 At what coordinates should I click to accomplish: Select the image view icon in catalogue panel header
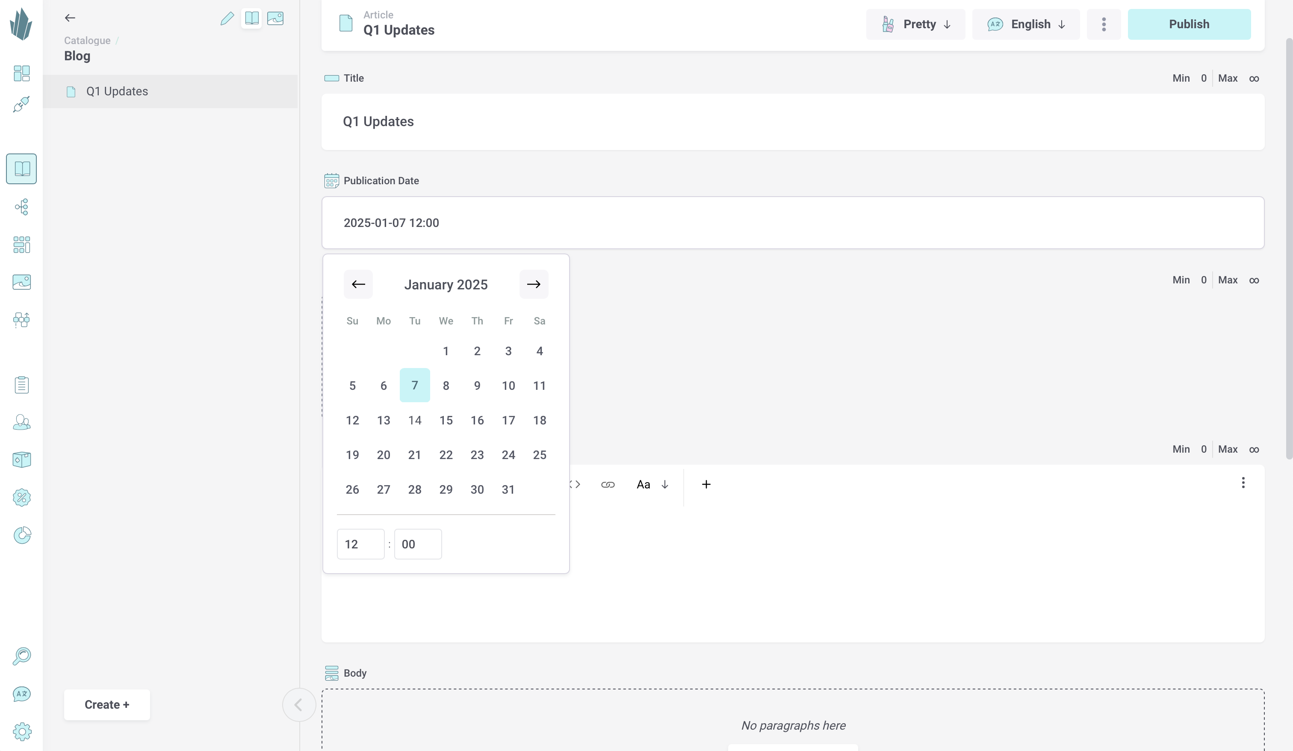275,18
